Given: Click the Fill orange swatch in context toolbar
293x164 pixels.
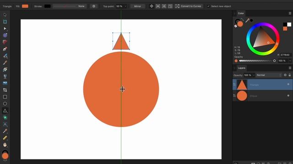Looking at the screenshot, I should (x=25, y=6).
